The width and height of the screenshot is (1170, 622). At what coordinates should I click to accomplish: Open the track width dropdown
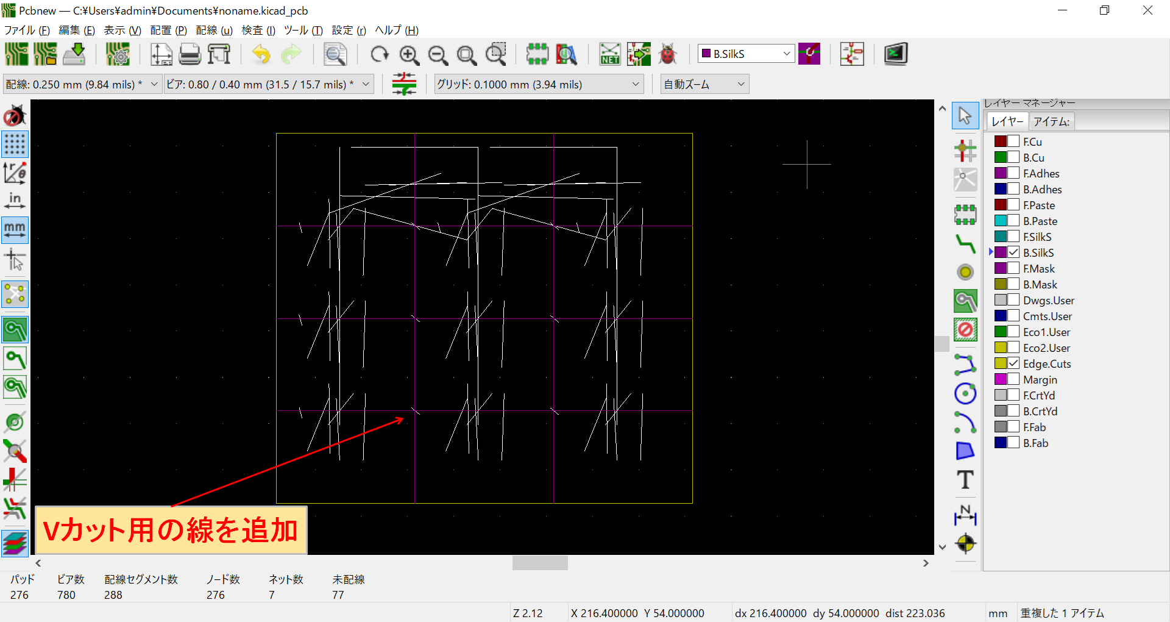[153, 84]
